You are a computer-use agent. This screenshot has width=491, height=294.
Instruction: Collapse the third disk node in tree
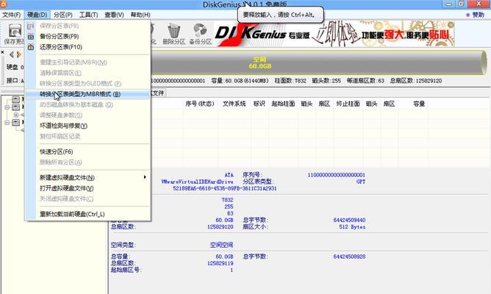pos(7,123)
